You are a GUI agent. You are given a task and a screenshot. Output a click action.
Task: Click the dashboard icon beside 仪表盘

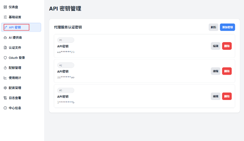pos(5,7)
